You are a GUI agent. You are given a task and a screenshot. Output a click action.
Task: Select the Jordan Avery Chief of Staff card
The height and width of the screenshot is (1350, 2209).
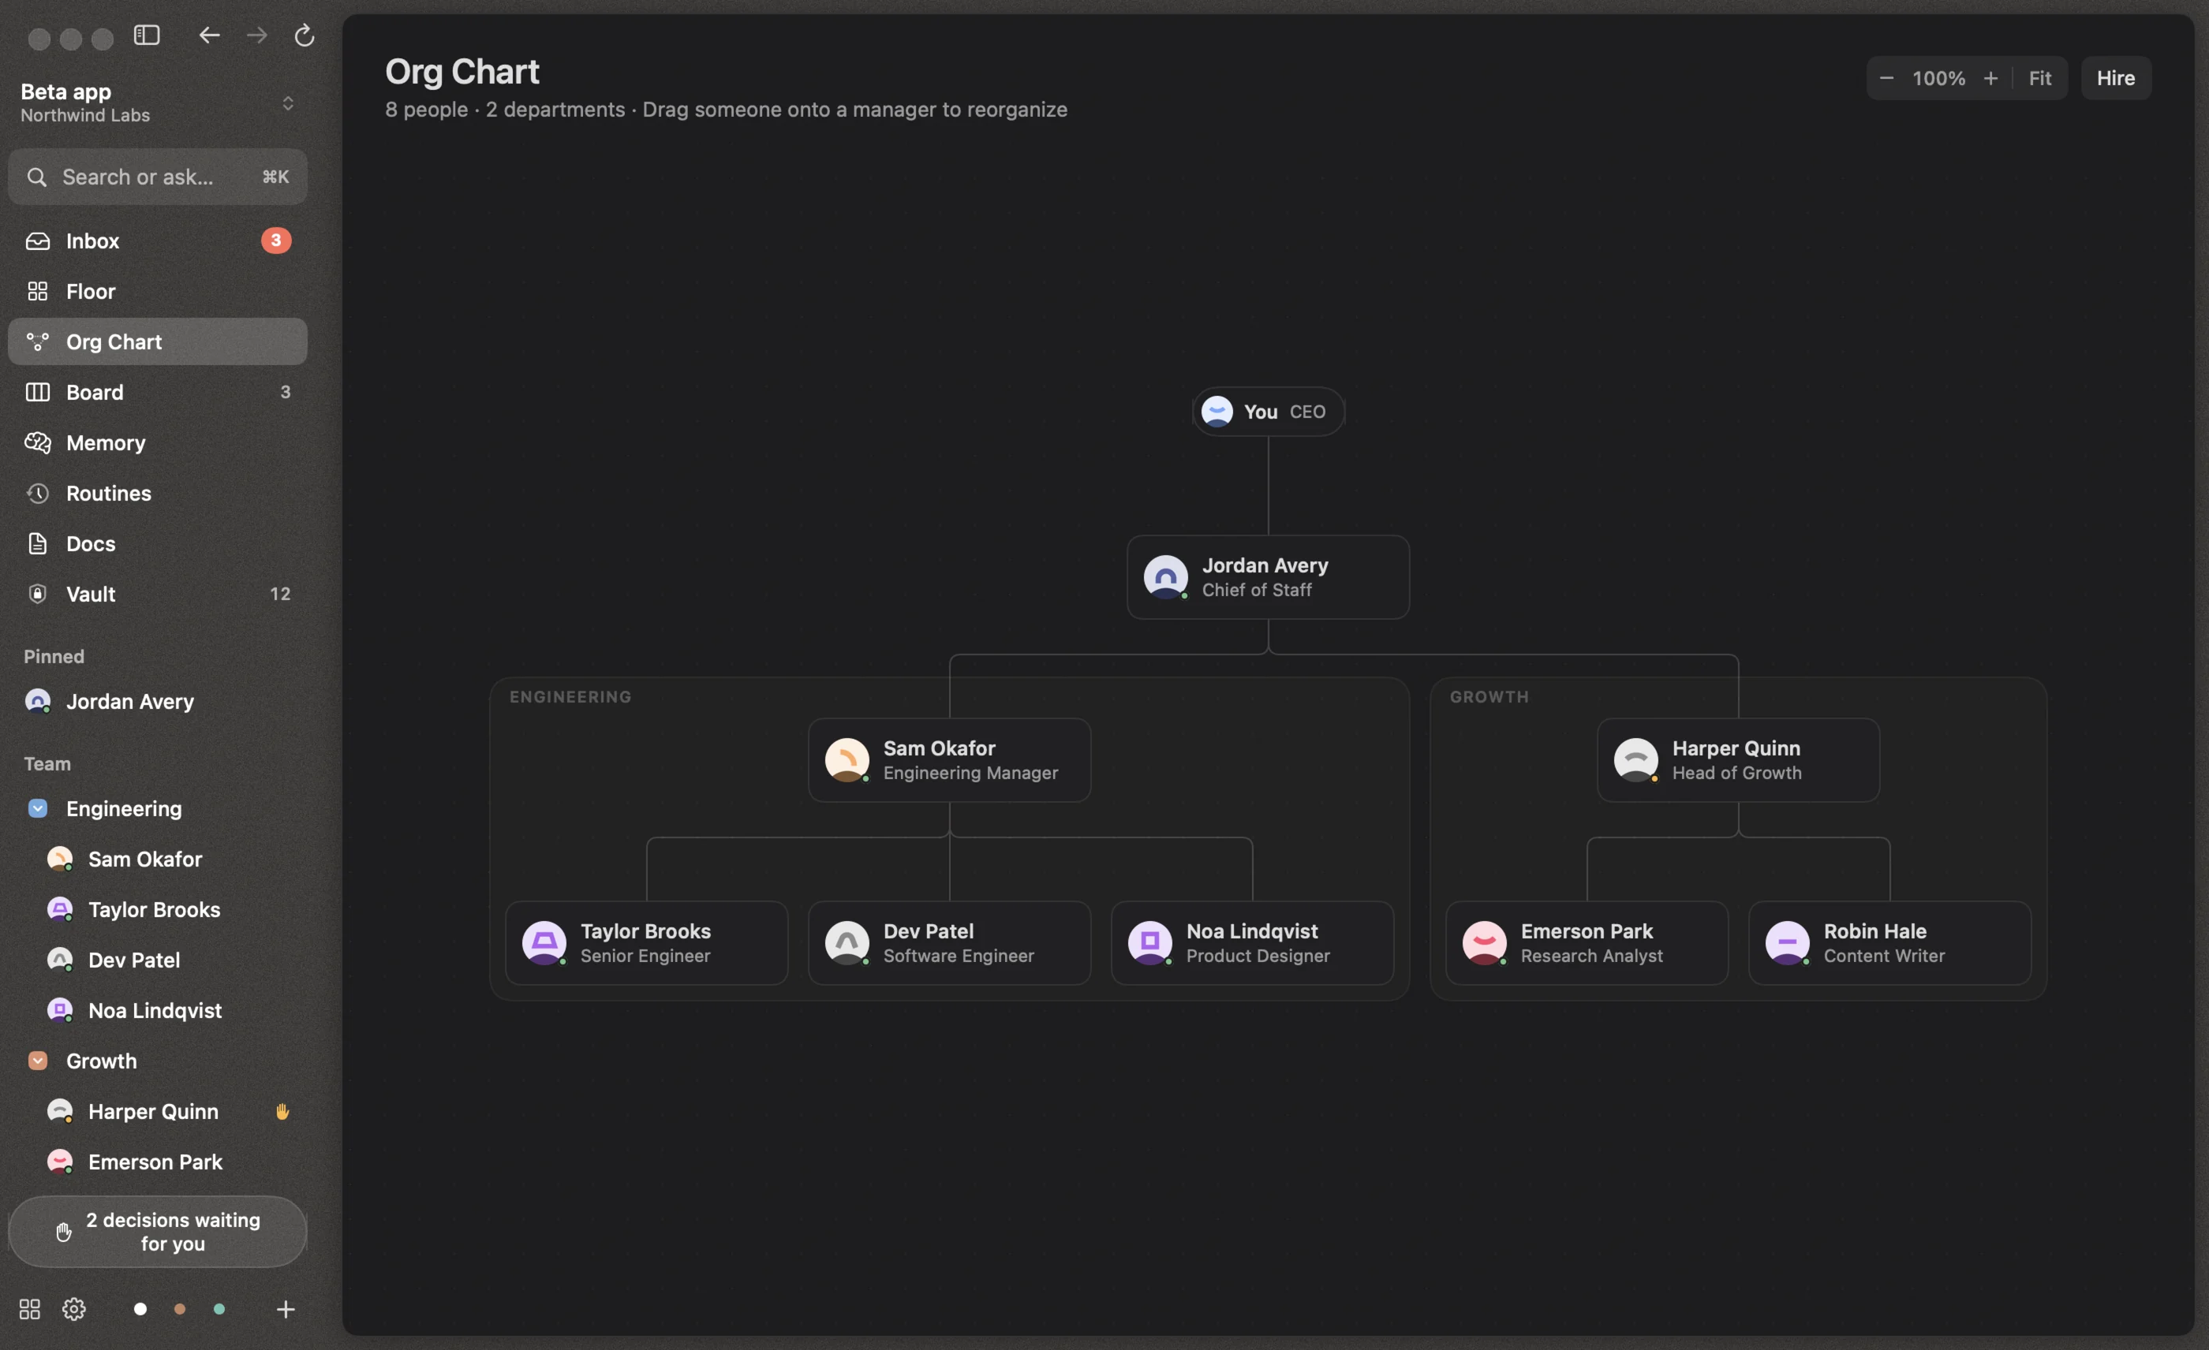(x=1268, y=577)
